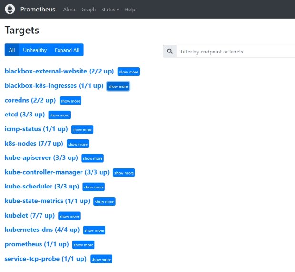Show more for blackbox-external-website
The width and height of the screenshot is (295, 272).
(129, 72)
